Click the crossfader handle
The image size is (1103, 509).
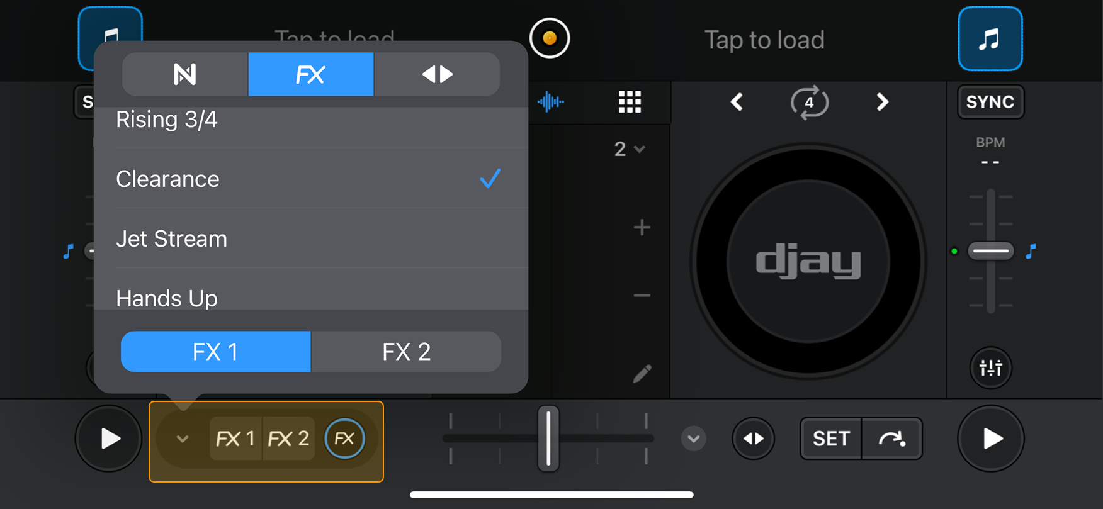point(548,439)
